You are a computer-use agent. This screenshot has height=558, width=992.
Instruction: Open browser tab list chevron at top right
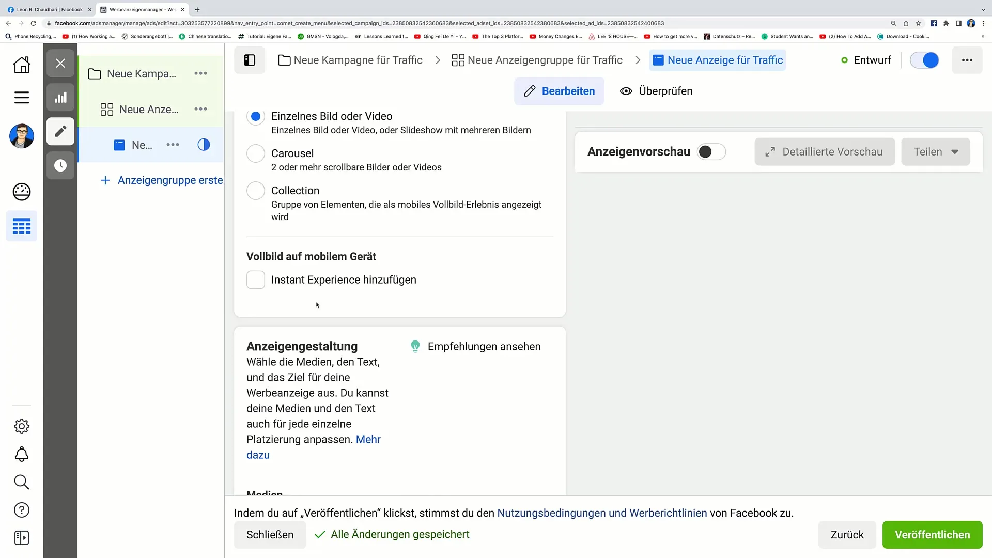point(983,9)
